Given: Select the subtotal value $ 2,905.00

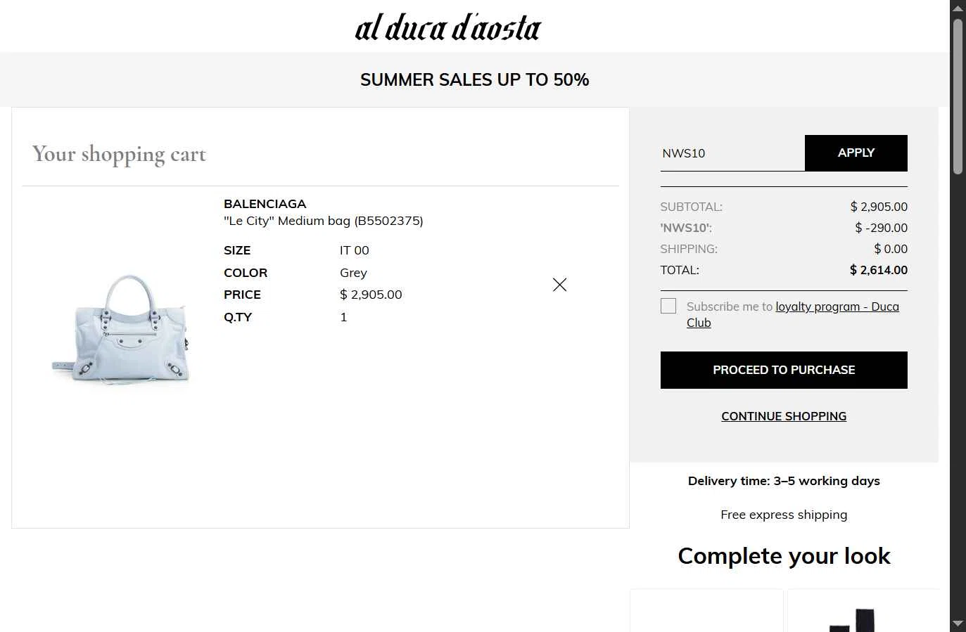Looking at the screenshot, I should point(879,207).
